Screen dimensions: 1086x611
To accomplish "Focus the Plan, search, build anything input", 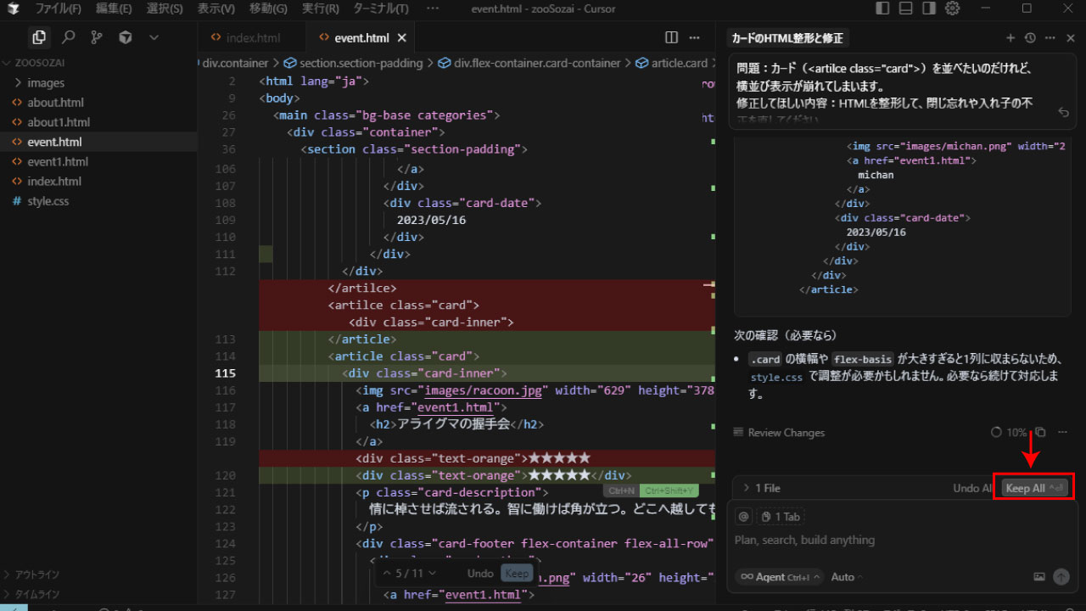I will tap(902, 540).
